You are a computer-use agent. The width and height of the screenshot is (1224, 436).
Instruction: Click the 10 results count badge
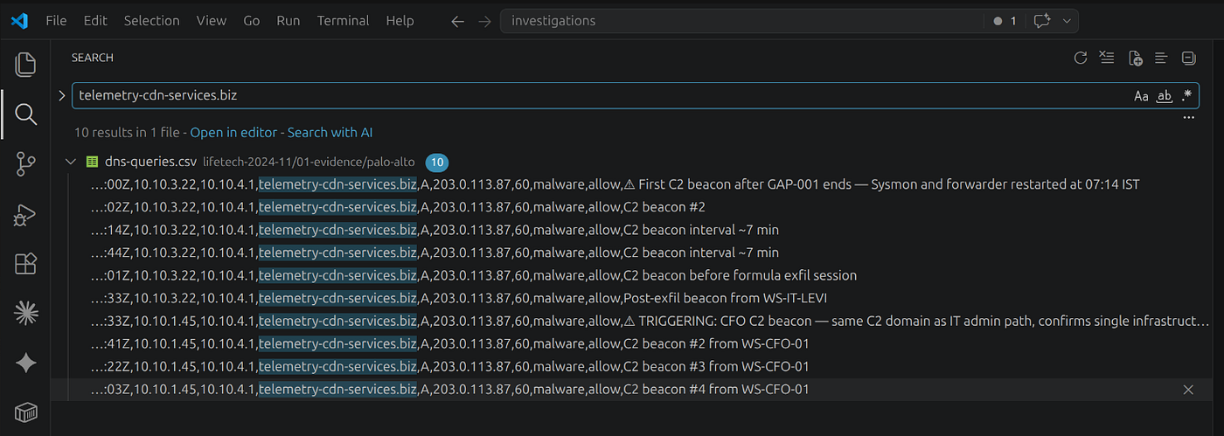(437, 163)
